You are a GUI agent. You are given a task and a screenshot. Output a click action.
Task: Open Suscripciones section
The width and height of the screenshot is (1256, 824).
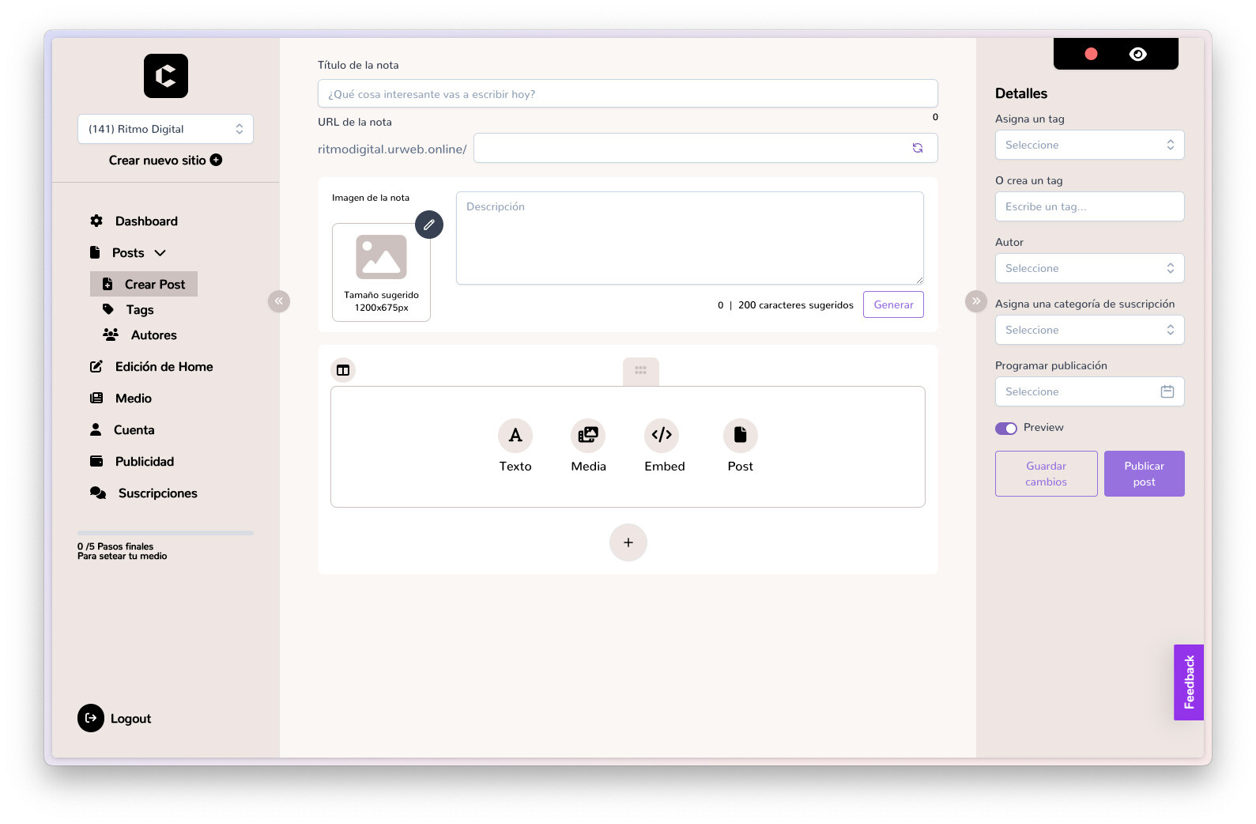(157, 493)
